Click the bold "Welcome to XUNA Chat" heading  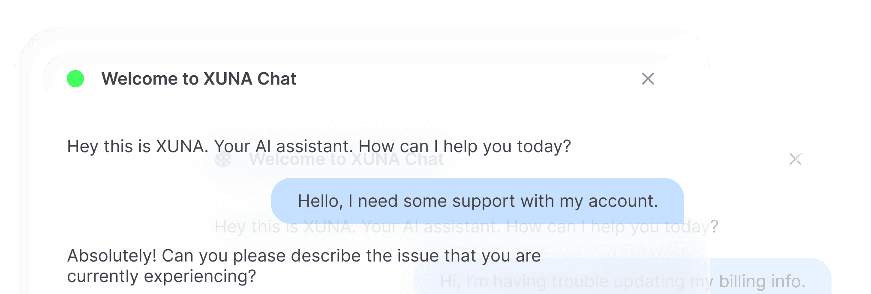pyautogui.click(x=199, y=79)
